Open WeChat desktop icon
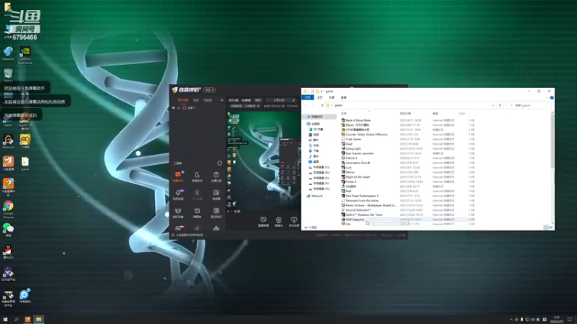The width and height of the screenshot is (577, 324). click(8, 230)
